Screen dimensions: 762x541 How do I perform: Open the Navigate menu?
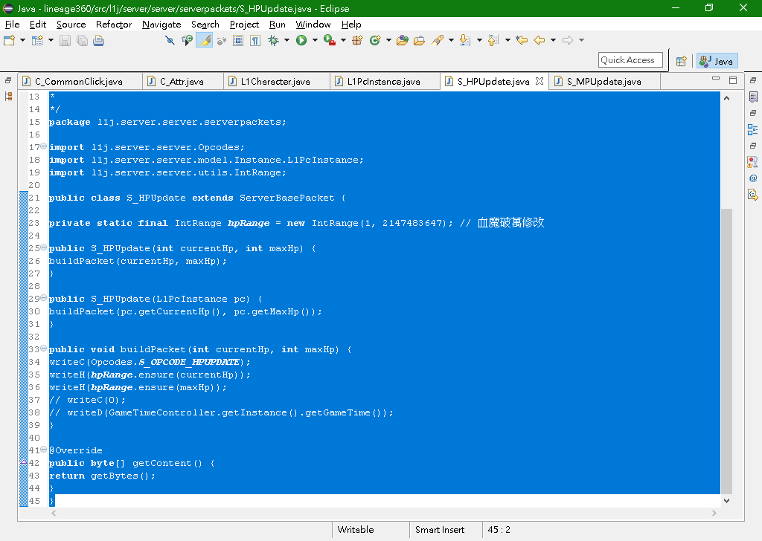coord(161,25)
